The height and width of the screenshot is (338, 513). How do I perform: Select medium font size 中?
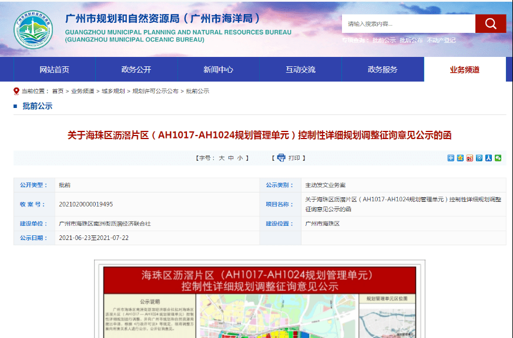[x=231, y=158]
